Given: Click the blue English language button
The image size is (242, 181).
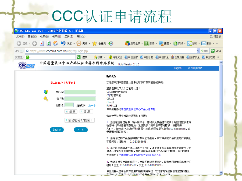Looking at the screenshot, I should 57,130.
